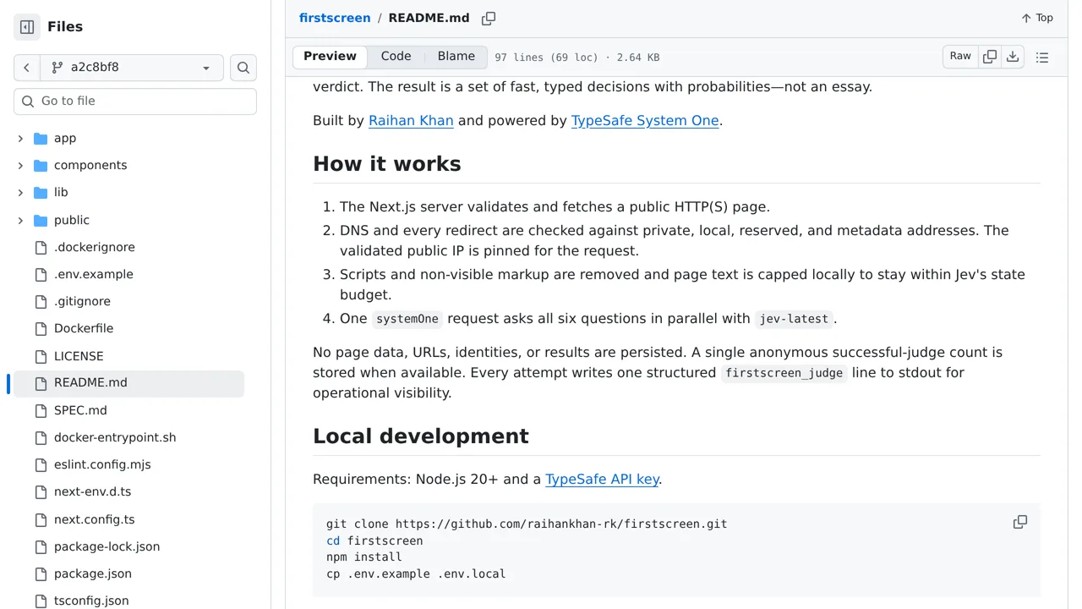Open the TypeSafe System One link

[645, 120]
